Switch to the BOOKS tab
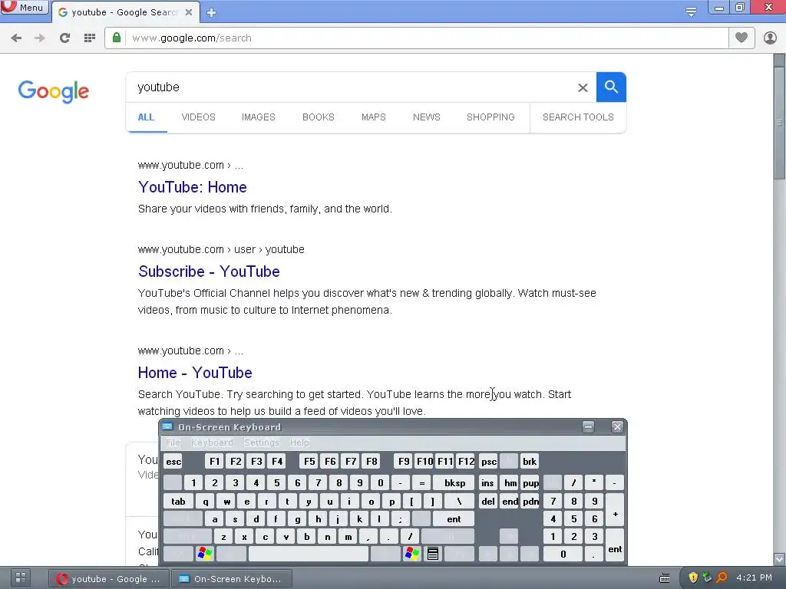 click(319, 117)
